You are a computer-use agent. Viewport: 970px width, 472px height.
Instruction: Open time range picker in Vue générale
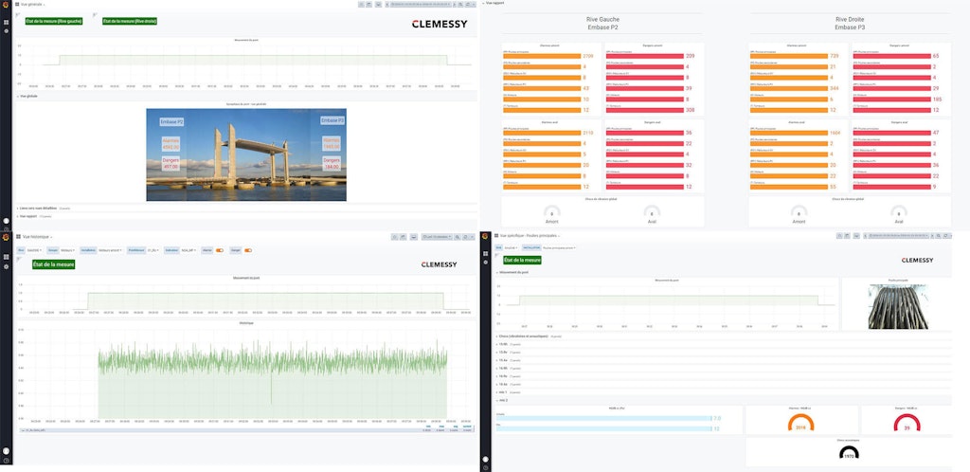[x=421, y=4]
